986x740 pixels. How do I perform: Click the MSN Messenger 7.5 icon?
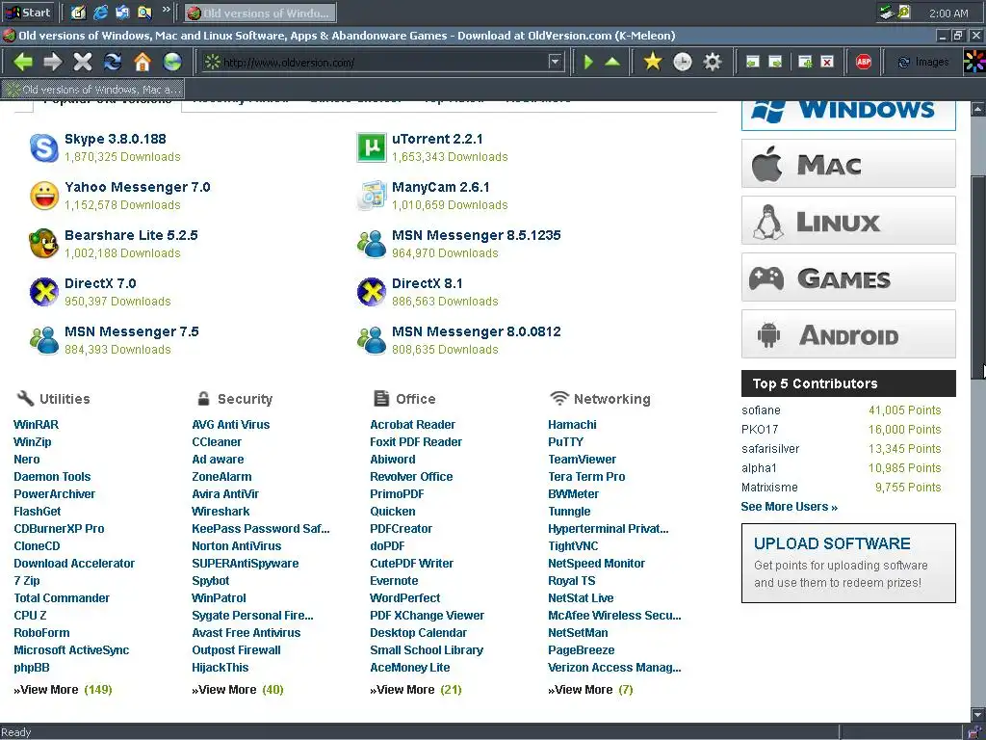click(44, 340)
